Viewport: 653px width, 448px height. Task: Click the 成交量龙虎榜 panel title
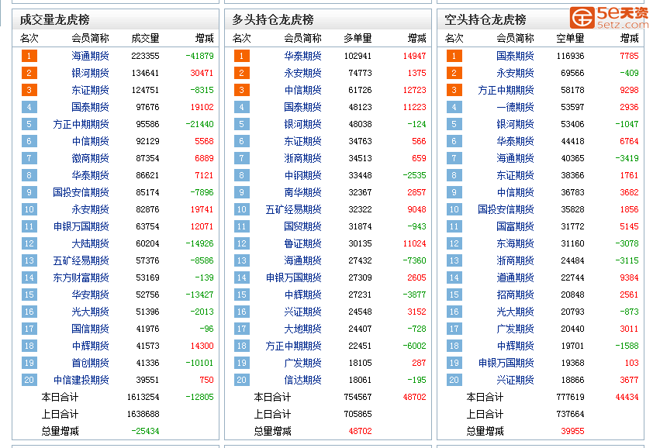[x=54, y=19]
